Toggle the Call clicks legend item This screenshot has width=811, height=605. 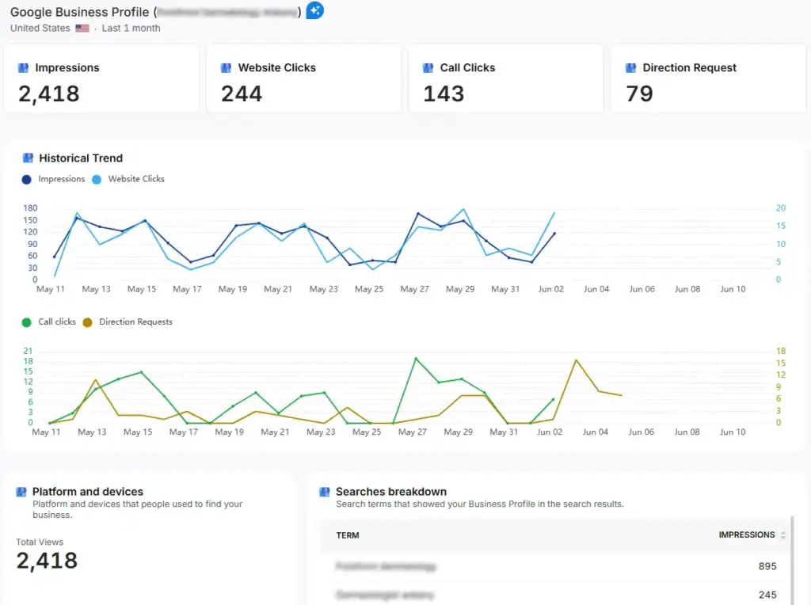point(52,322)
